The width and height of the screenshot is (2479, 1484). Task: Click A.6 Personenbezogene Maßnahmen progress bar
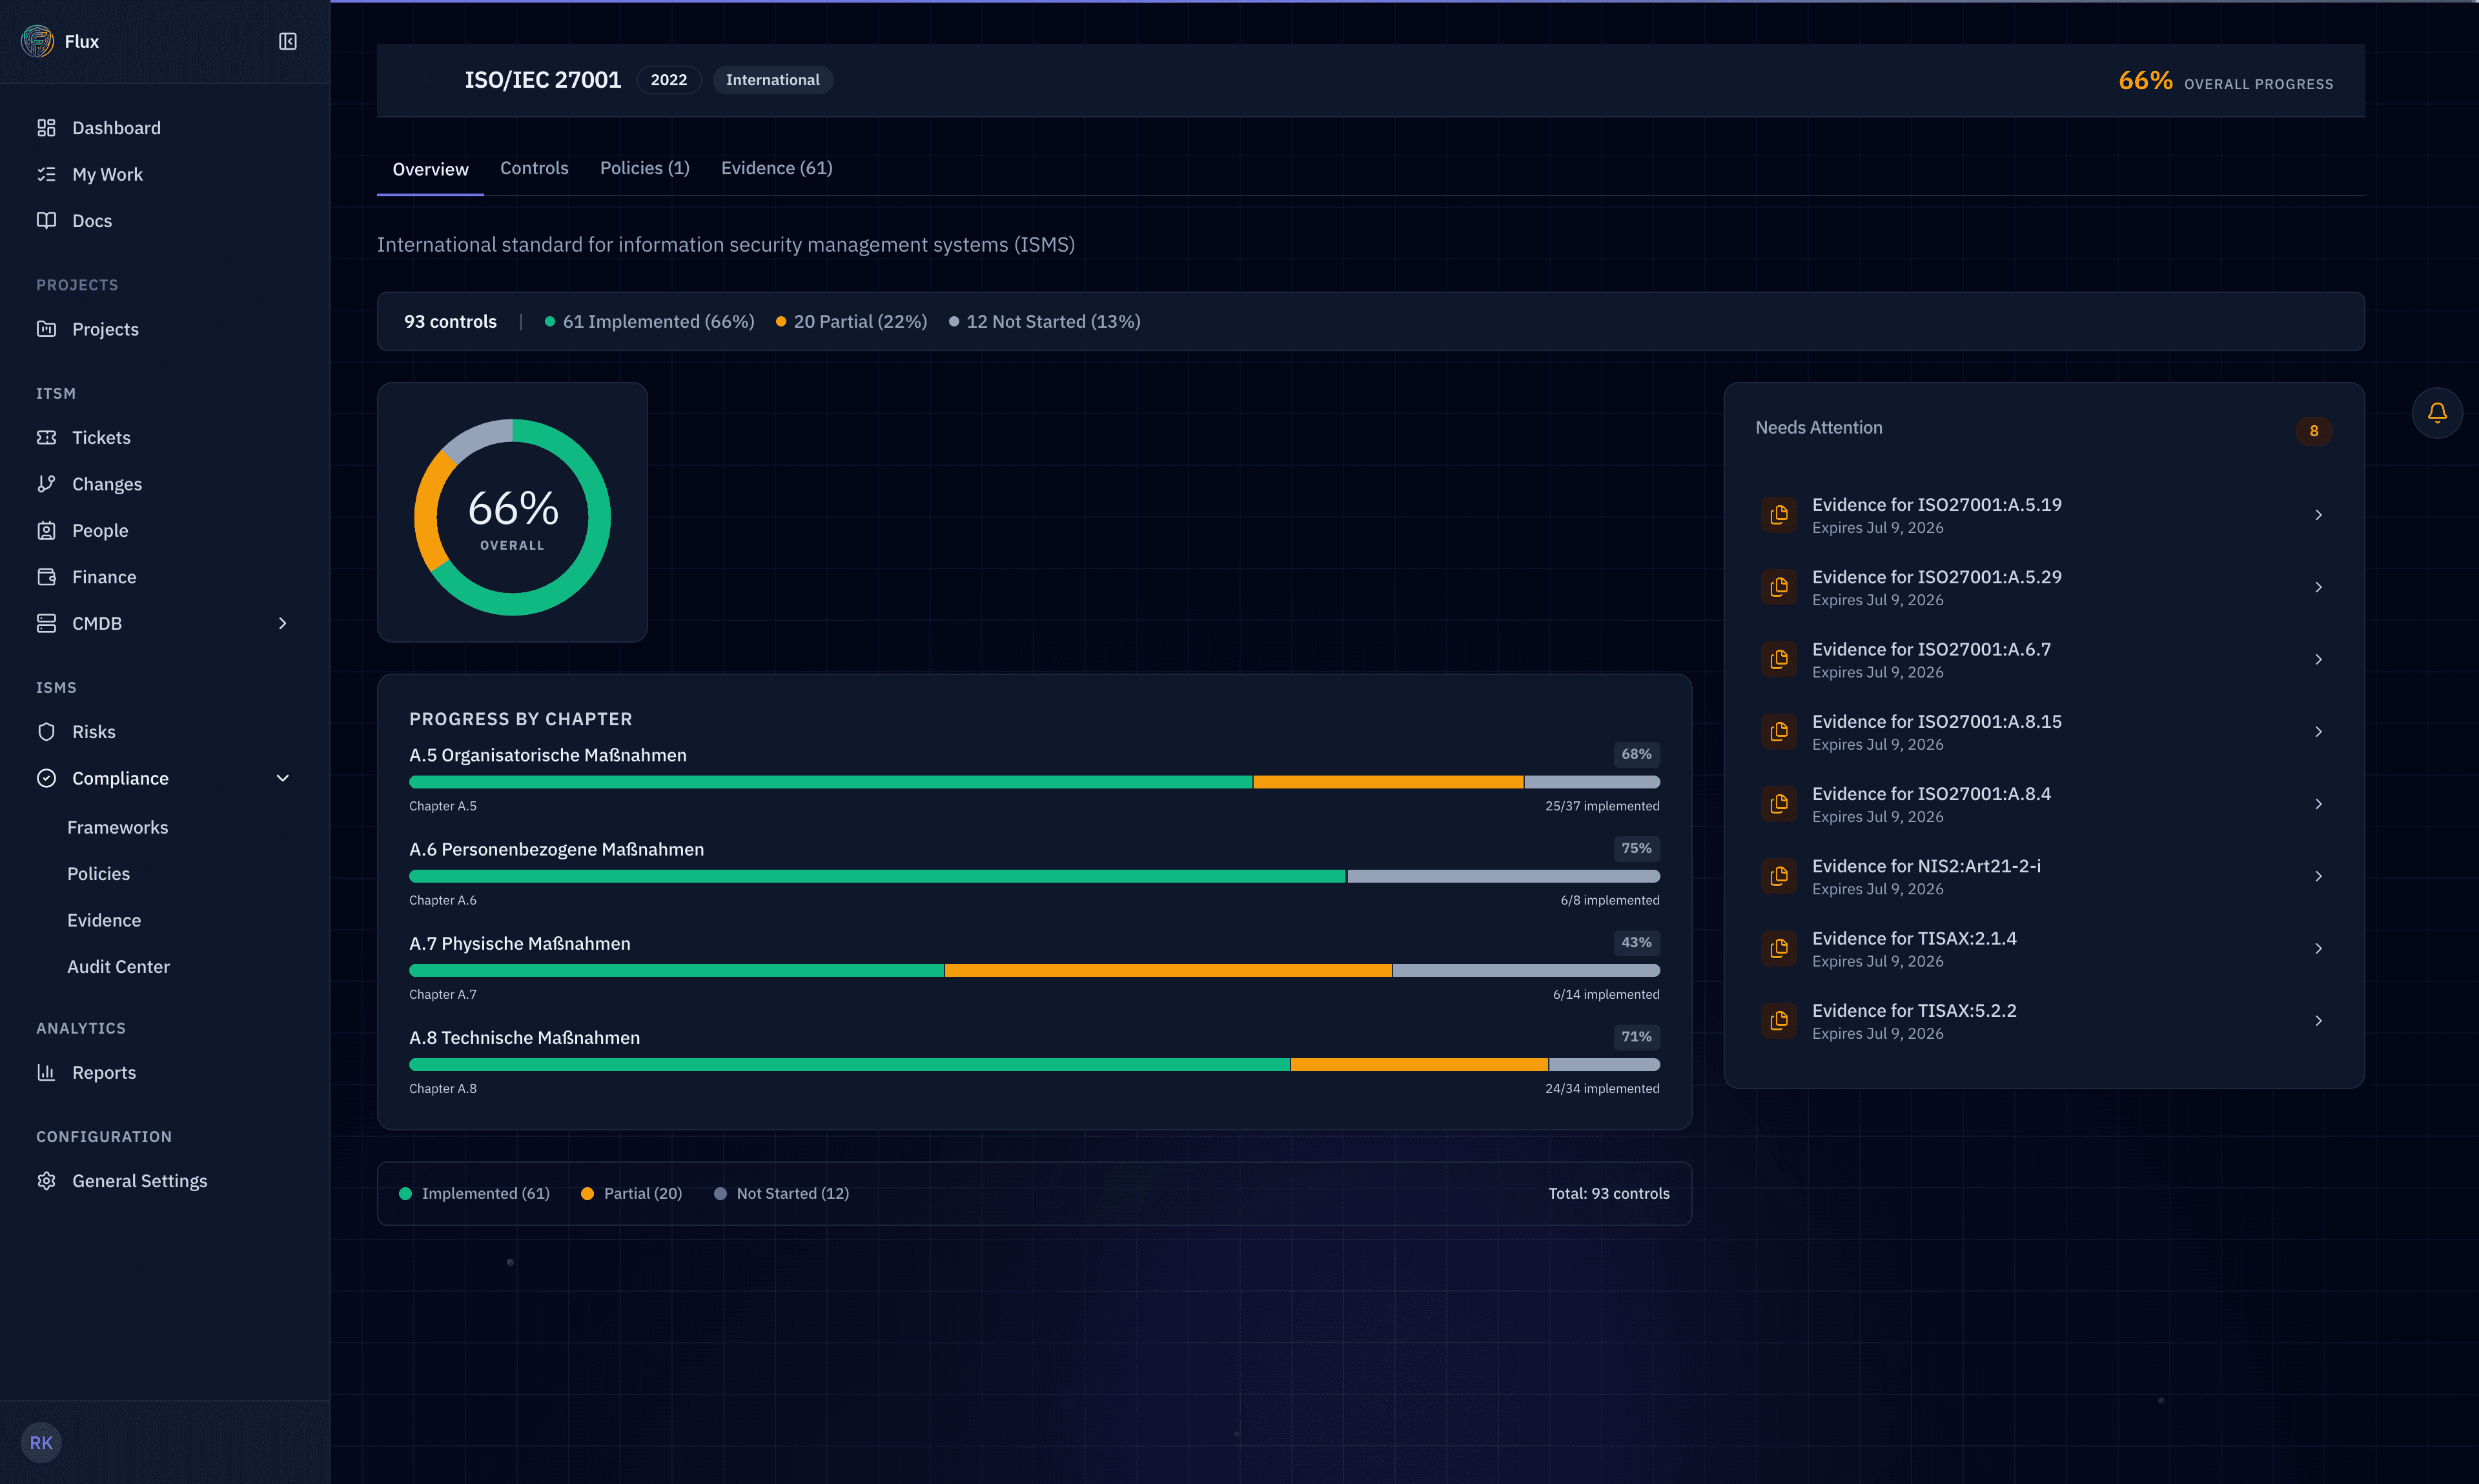pos(1034,876)
